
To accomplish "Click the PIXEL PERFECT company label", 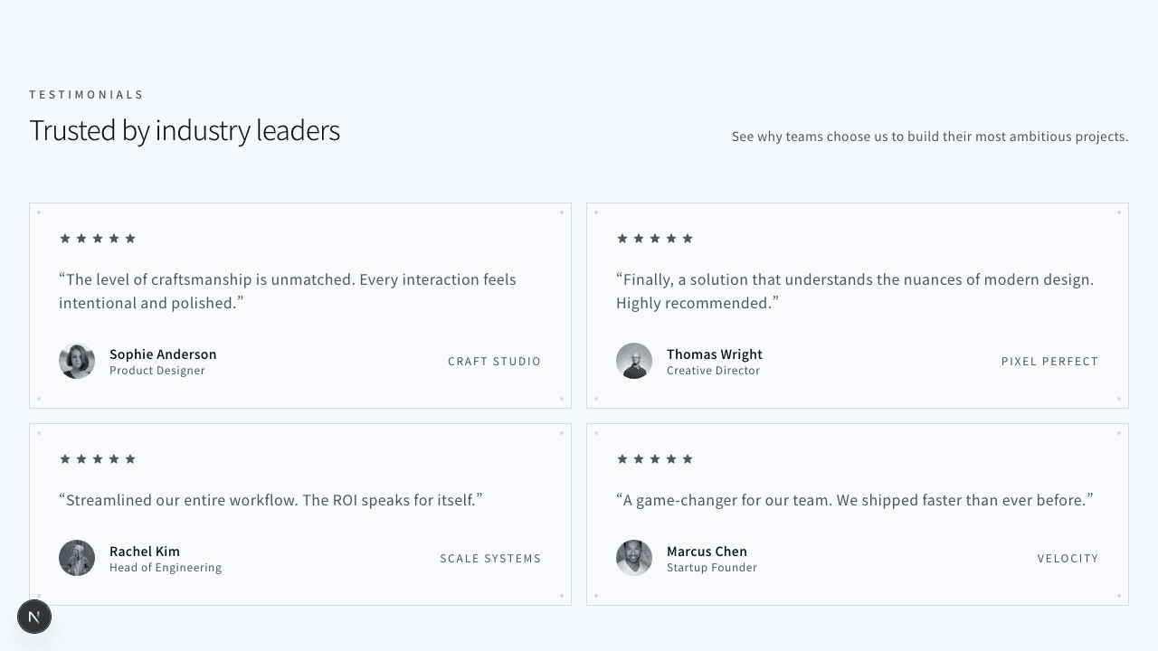I will click(1049, 362).
